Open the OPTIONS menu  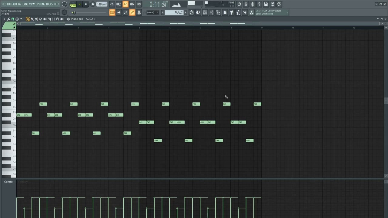tap(40, 4)
